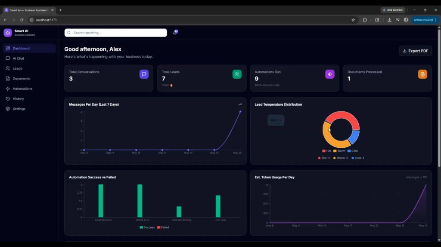Image resolution: width=441 pixels, height=247 pixels.
Task: Click the Dashboard grid icon
Action: click(8, 48)
